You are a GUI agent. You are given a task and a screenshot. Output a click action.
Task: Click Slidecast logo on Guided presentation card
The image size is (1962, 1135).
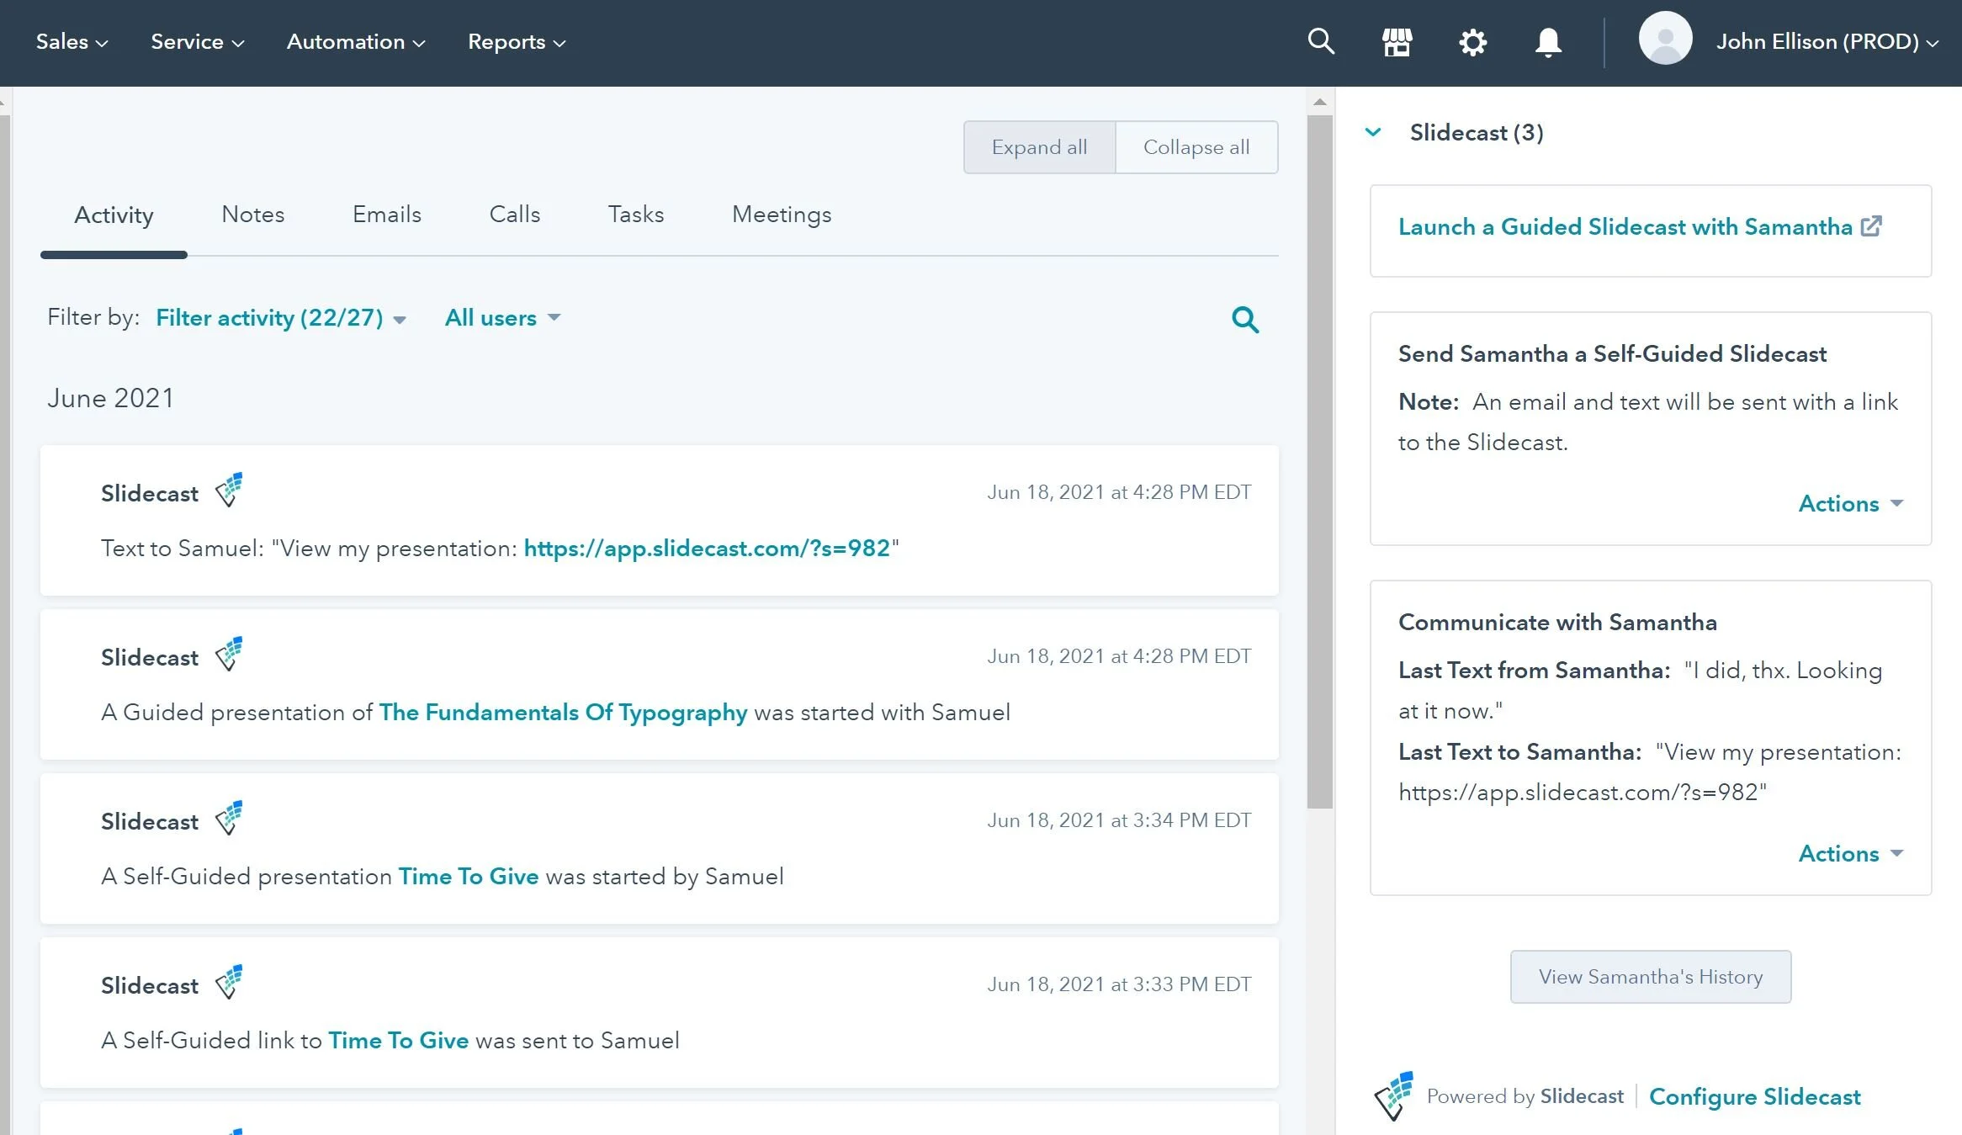click(229, 654)
